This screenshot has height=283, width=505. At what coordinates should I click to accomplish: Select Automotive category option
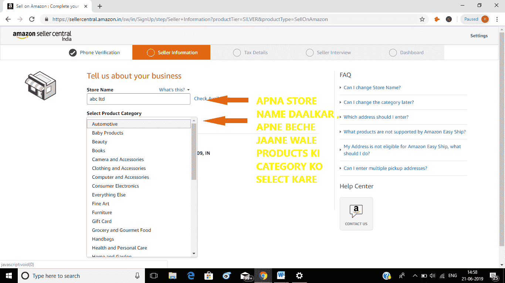tap(139, 124)
